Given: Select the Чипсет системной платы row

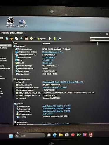Looking at the screenshot, I should tap(27, 87).
